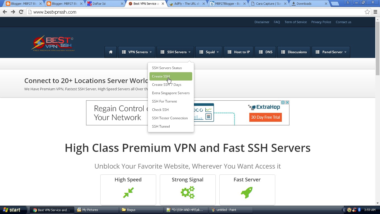Open the Chrome hamburger menu
This screenshot has height=214, width=380.
(x=375, y=12)
